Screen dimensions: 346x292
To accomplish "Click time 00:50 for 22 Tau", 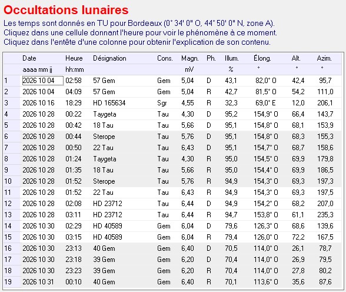I will pyautogui.click(x=74, y=148).
